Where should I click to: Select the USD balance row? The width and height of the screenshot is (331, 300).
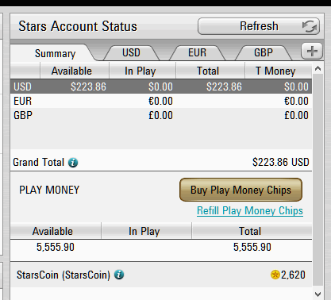(x=161, y=87)
